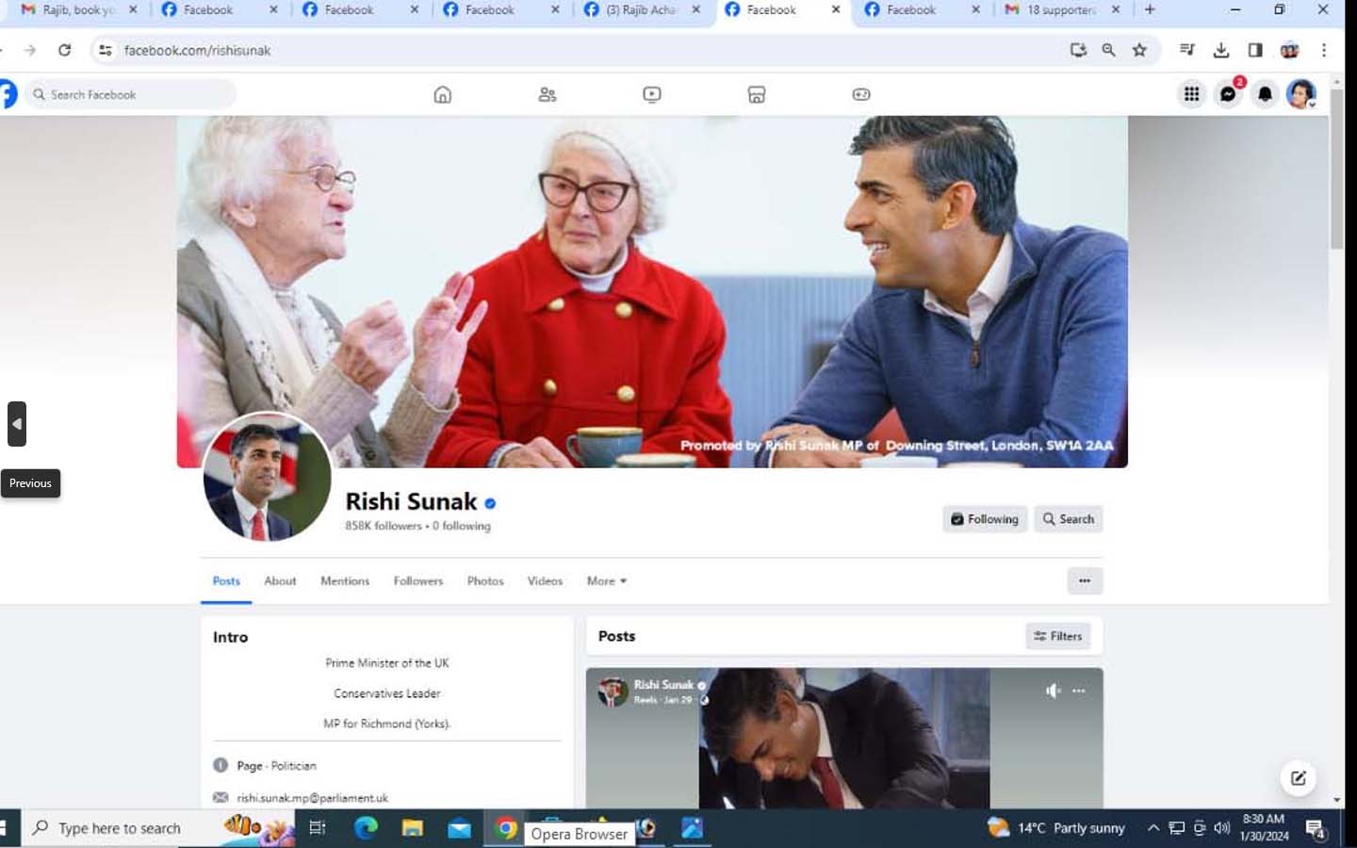Click Rishi Sunak profile picture
The height and width of the screenshot is (848, 1357).
click(267, 477)
